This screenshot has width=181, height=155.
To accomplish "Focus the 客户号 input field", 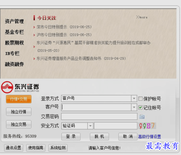I will [96, 107].
